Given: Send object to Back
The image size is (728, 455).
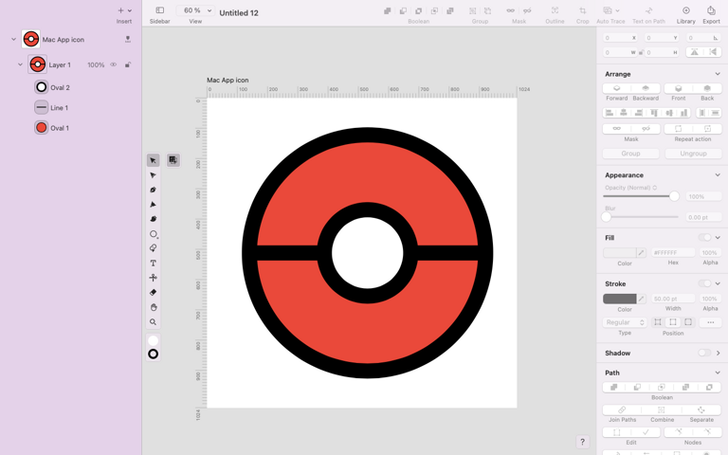Looking at the screenshot, I should coord(707,88).
